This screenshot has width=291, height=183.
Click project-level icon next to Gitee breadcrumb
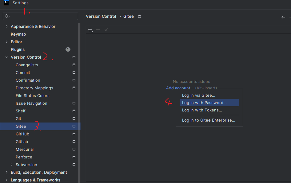(x=140, y=17)
